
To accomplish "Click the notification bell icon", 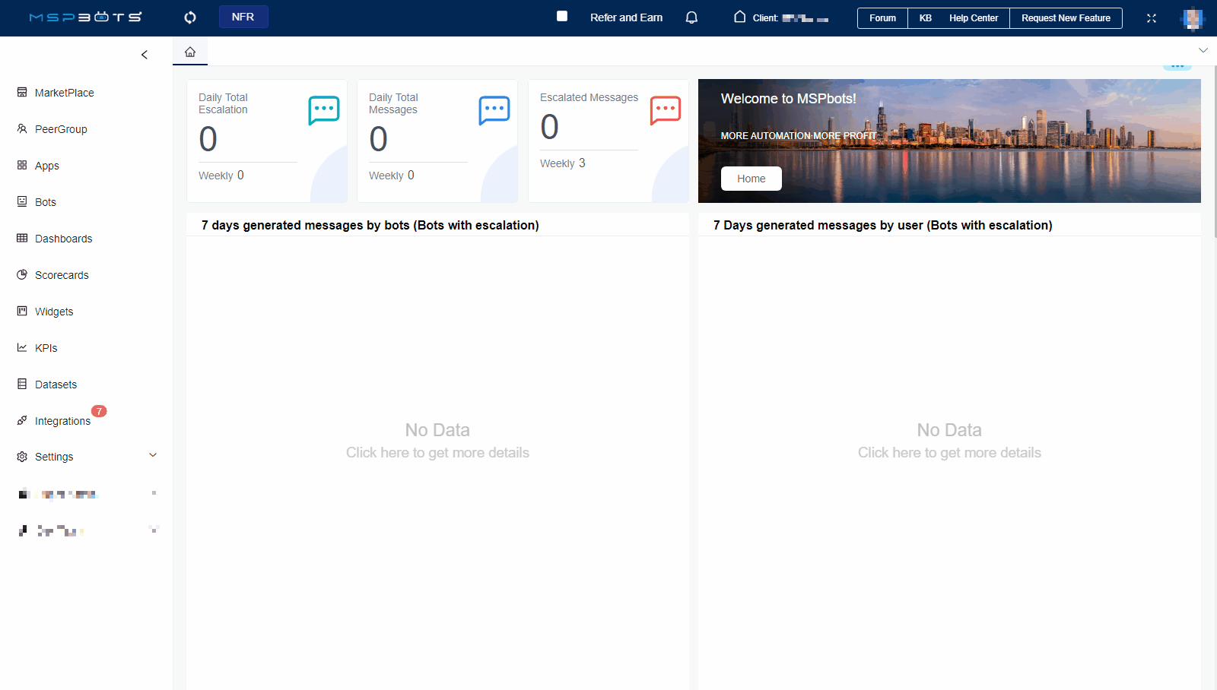I will pos(691,17).
